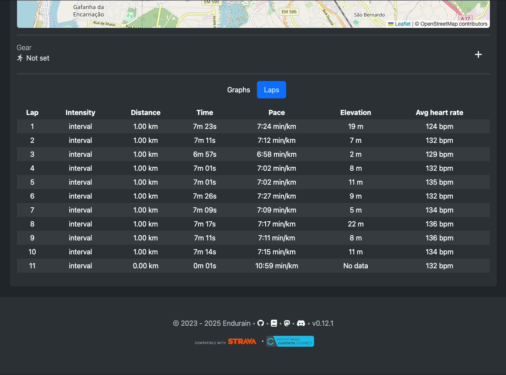
Task: Click the 7:09 min/km pace cell
Action: click(277, 210)
